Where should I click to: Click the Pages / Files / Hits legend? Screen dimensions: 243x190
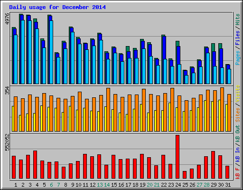point(237,39)
